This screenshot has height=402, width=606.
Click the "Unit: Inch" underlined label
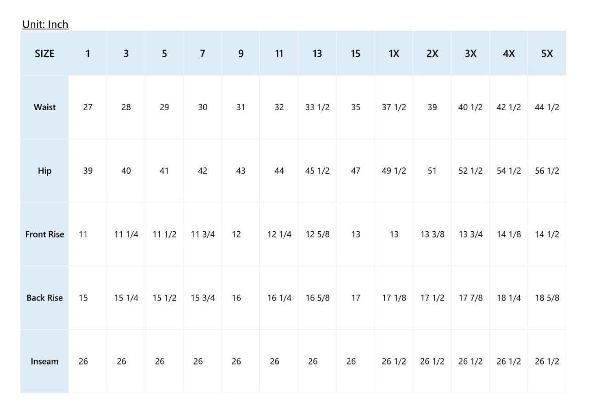[45, 24]
